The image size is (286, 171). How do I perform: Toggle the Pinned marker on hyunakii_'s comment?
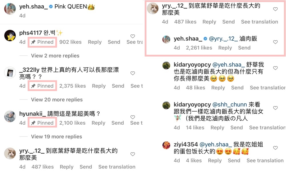tap(42, 123)
